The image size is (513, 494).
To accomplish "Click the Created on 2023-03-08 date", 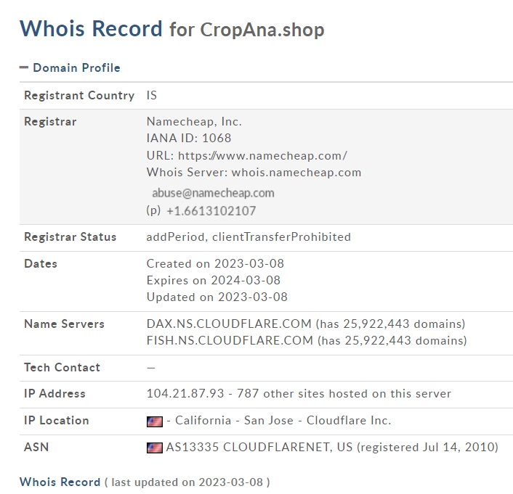I will 215,263.
